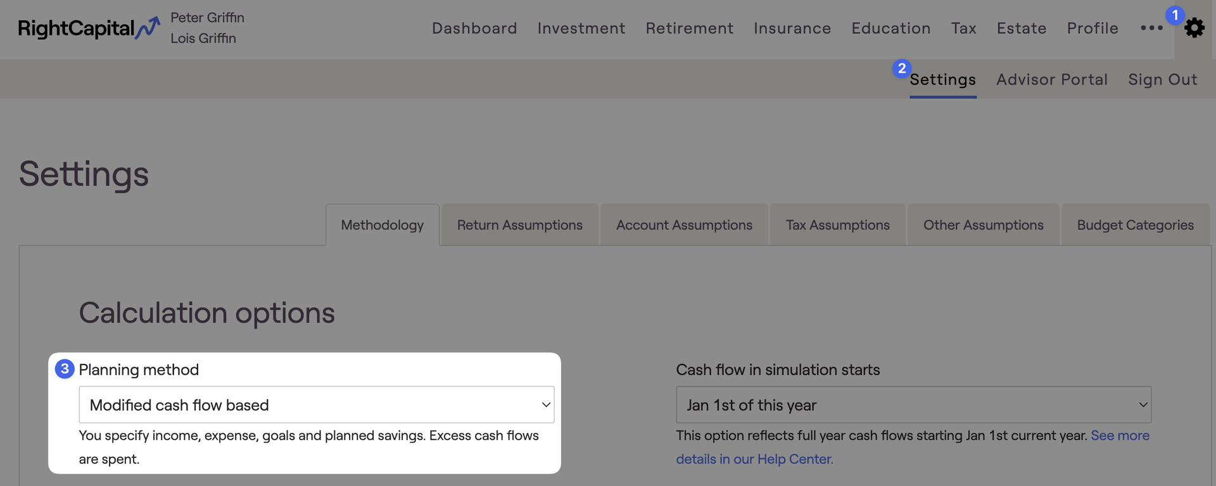Open the Advisor Portal link
1216x486 pixels.
1052,80
